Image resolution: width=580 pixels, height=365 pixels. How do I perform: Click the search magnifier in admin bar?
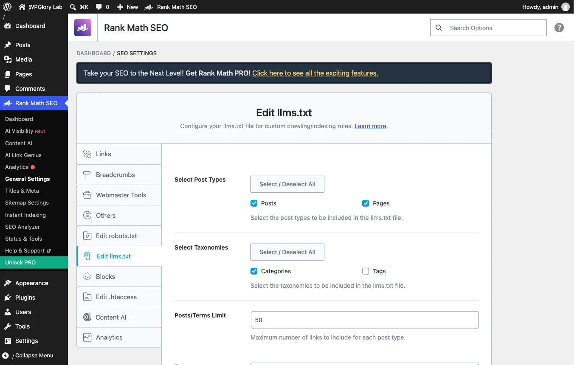(73, 7)
